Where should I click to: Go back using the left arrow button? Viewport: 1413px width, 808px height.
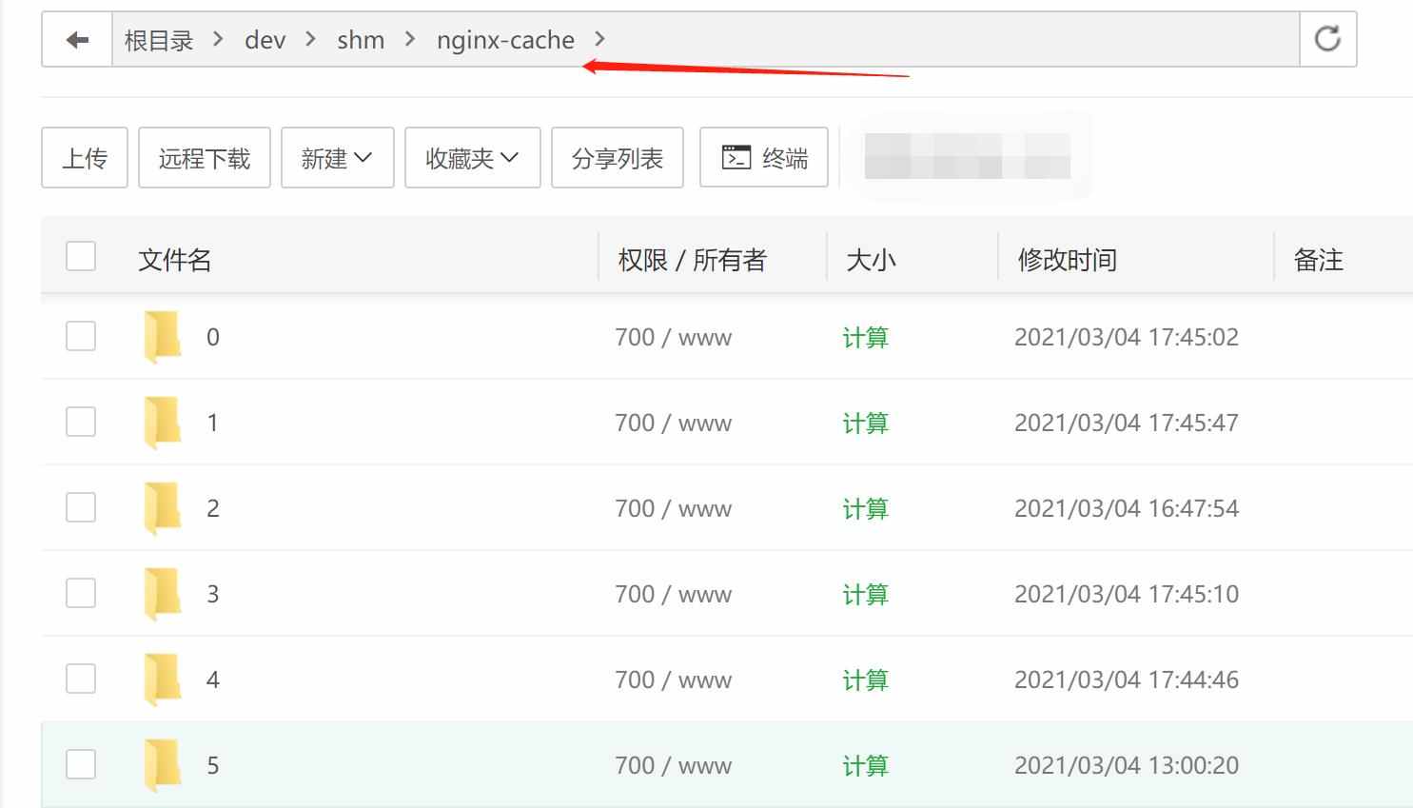[x=77, y=40]
